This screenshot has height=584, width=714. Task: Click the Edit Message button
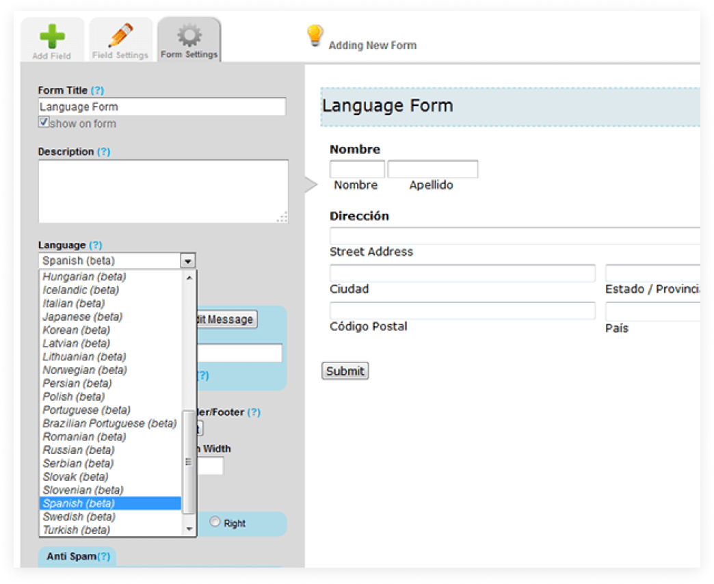(227, 319)
